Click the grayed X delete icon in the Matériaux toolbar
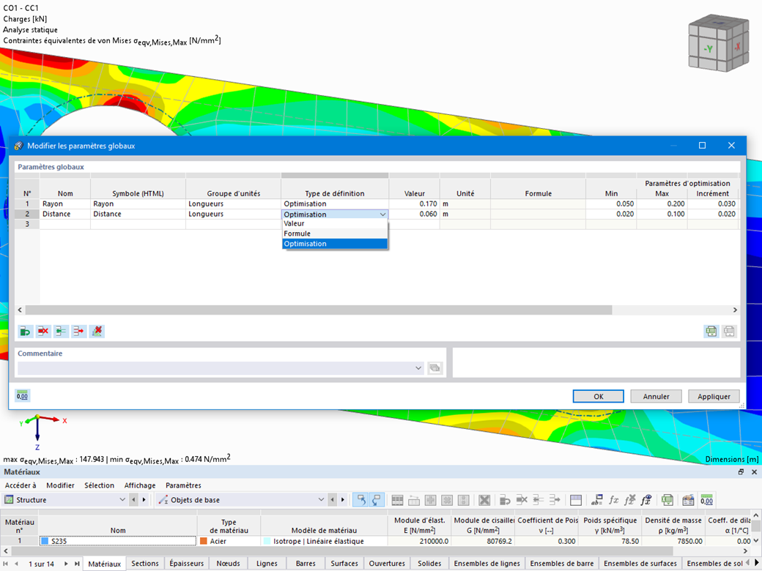 pos(484,499)
